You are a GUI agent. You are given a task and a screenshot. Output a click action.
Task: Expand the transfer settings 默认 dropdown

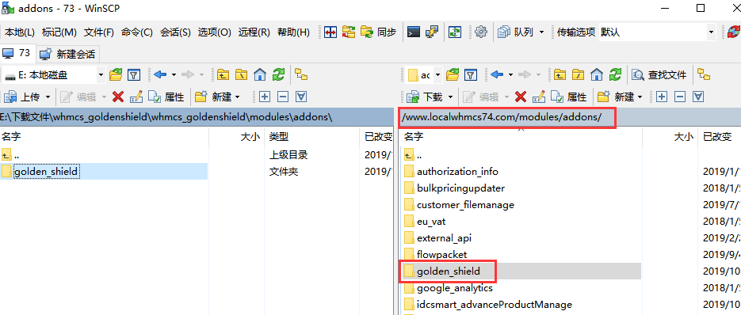(x=657, y=32)
